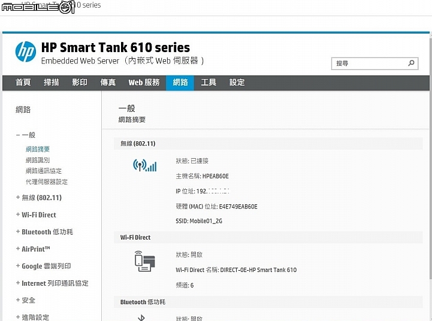
Task: Open the 工具 tab
Action: coord(209,82)
